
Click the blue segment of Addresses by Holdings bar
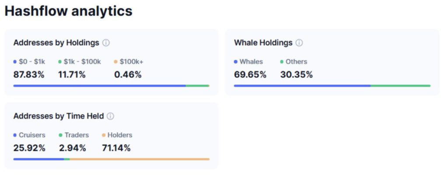[x=99, y=86]
